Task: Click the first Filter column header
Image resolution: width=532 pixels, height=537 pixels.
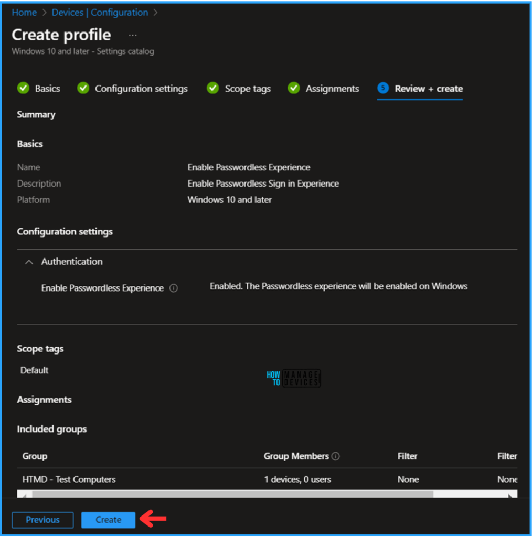Action: pos(407,456)
